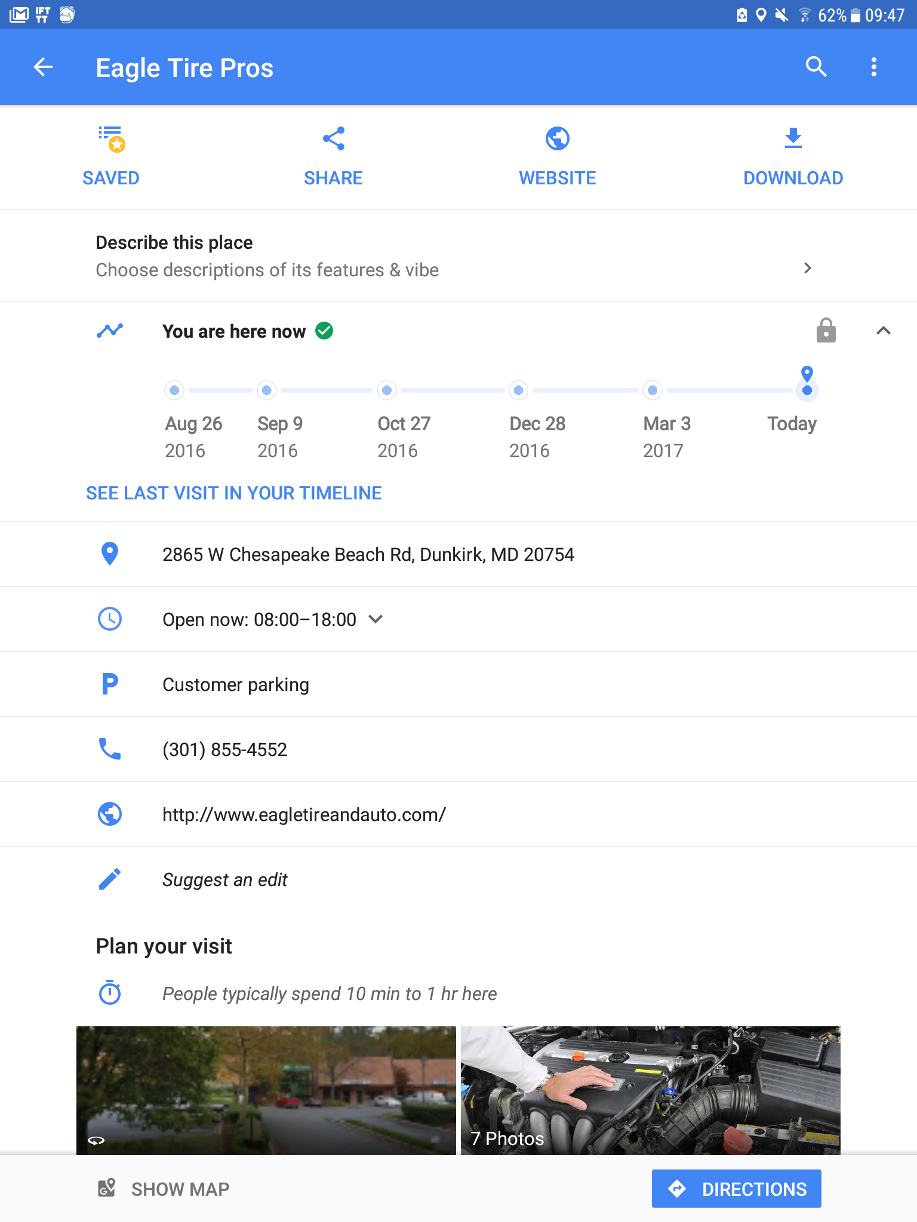
Task: Tap the timeline graph icon
Action: pos(110,331)
